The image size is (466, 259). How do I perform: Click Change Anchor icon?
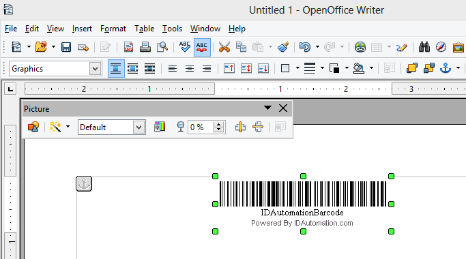[446, 69]
